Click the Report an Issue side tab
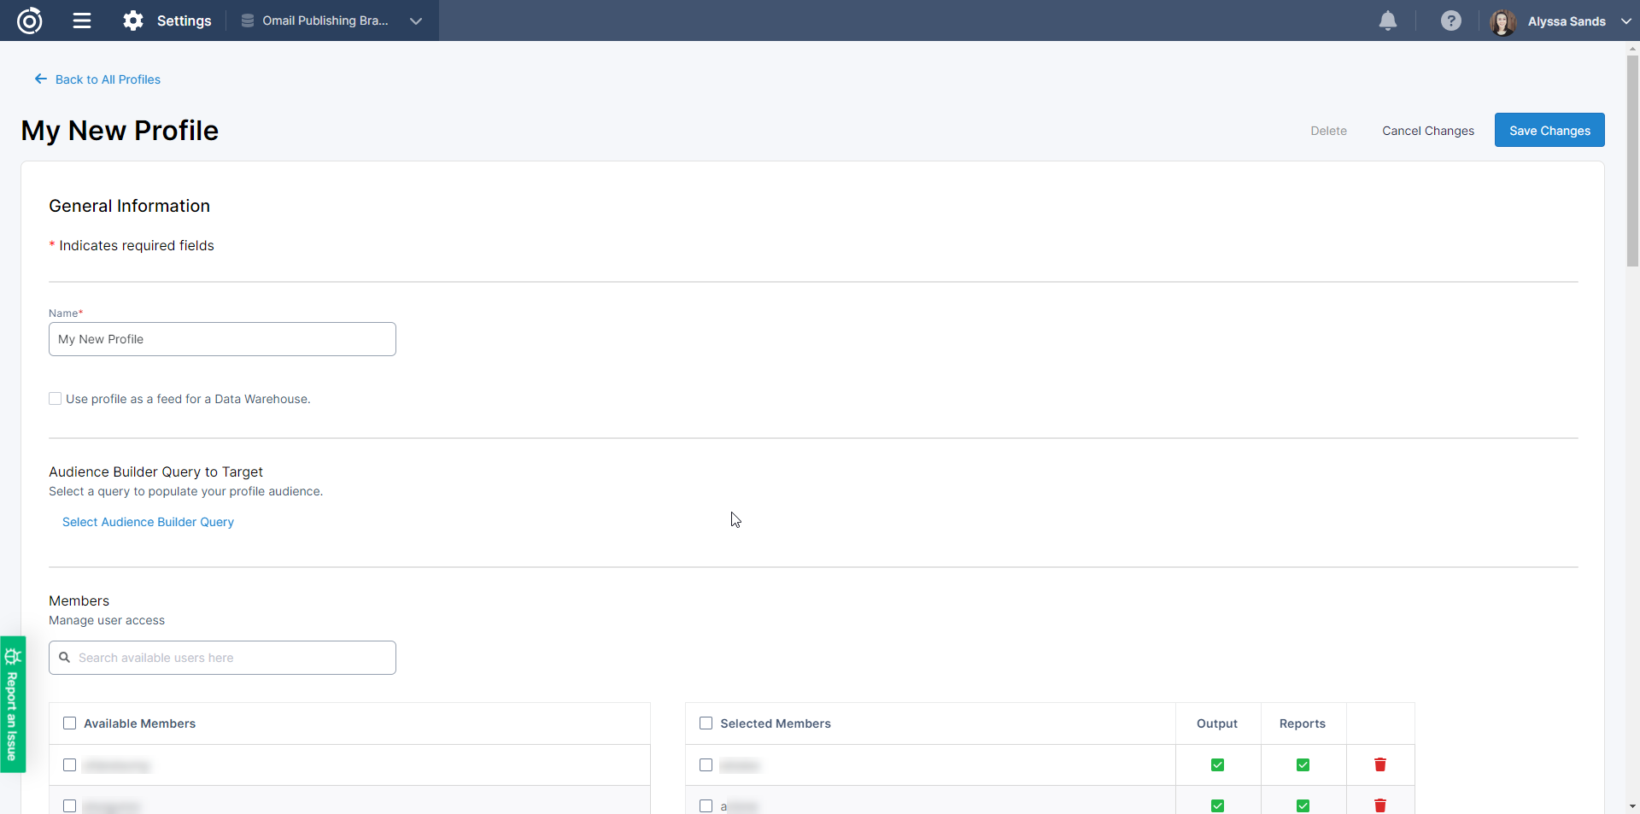 tap(13, 705)
